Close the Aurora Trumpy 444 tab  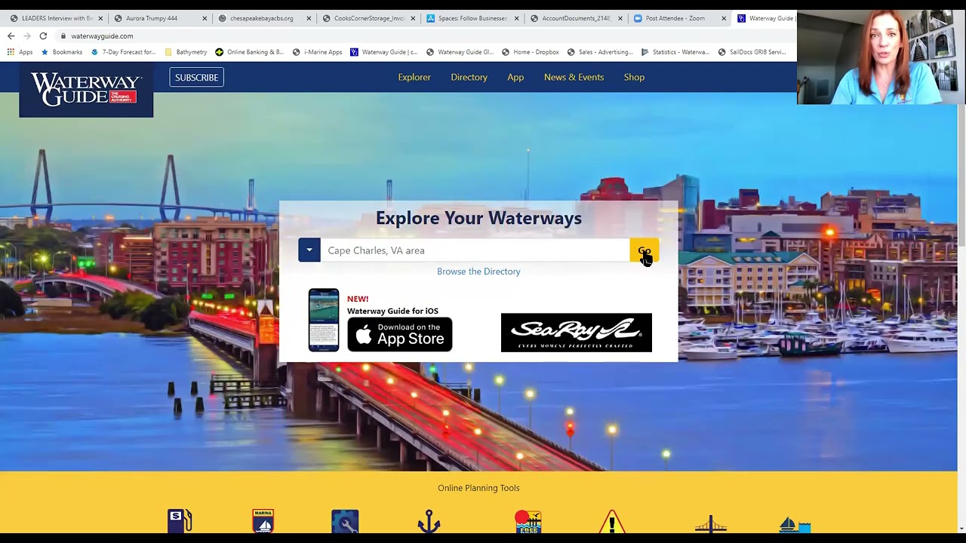tap(205, 18)
